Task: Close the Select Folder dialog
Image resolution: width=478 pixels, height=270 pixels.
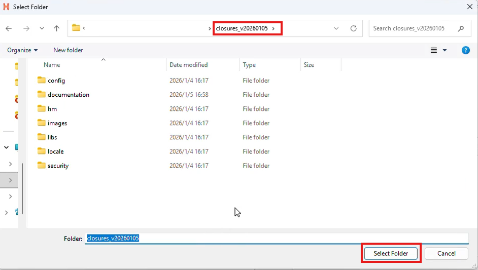Action: pos(470,7)
